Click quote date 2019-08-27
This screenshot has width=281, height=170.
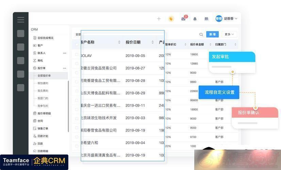pyautogui.click(x=135, y=68)
